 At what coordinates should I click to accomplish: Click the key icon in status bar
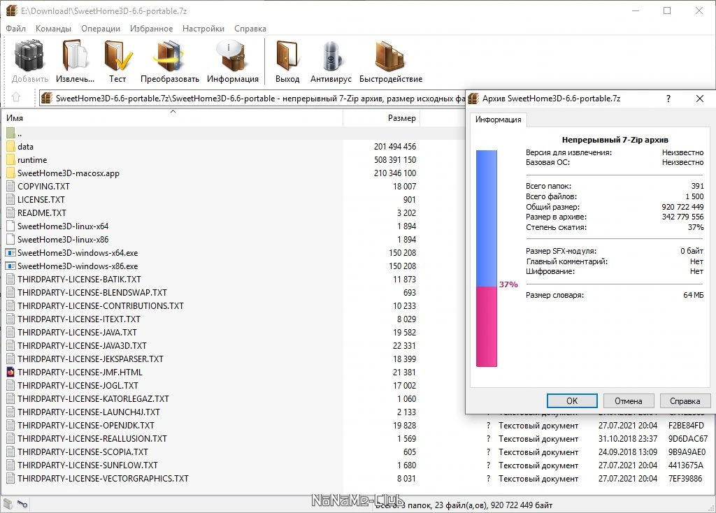point(22,505)
